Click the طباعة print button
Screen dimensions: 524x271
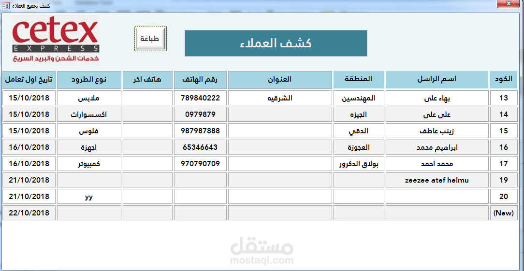coord(150,39)
